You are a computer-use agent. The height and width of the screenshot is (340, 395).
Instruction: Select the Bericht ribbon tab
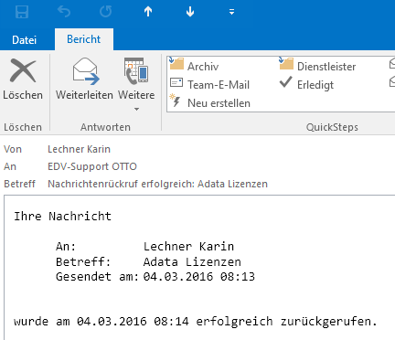[84, 39]
